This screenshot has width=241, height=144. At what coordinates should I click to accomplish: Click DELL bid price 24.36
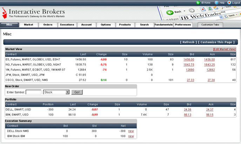[188, 109]
